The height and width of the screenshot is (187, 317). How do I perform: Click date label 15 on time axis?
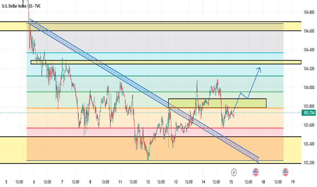(x=231, y=182)
